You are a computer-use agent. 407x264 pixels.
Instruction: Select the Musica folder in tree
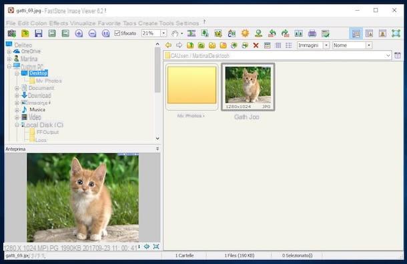point(37,110)
